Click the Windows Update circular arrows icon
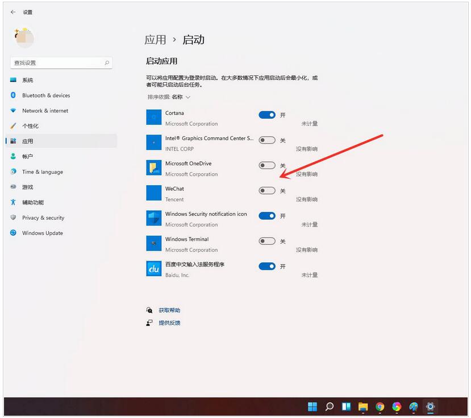Image resolution: width=471 pixels, height=418 pixels. tap(13, 233)
